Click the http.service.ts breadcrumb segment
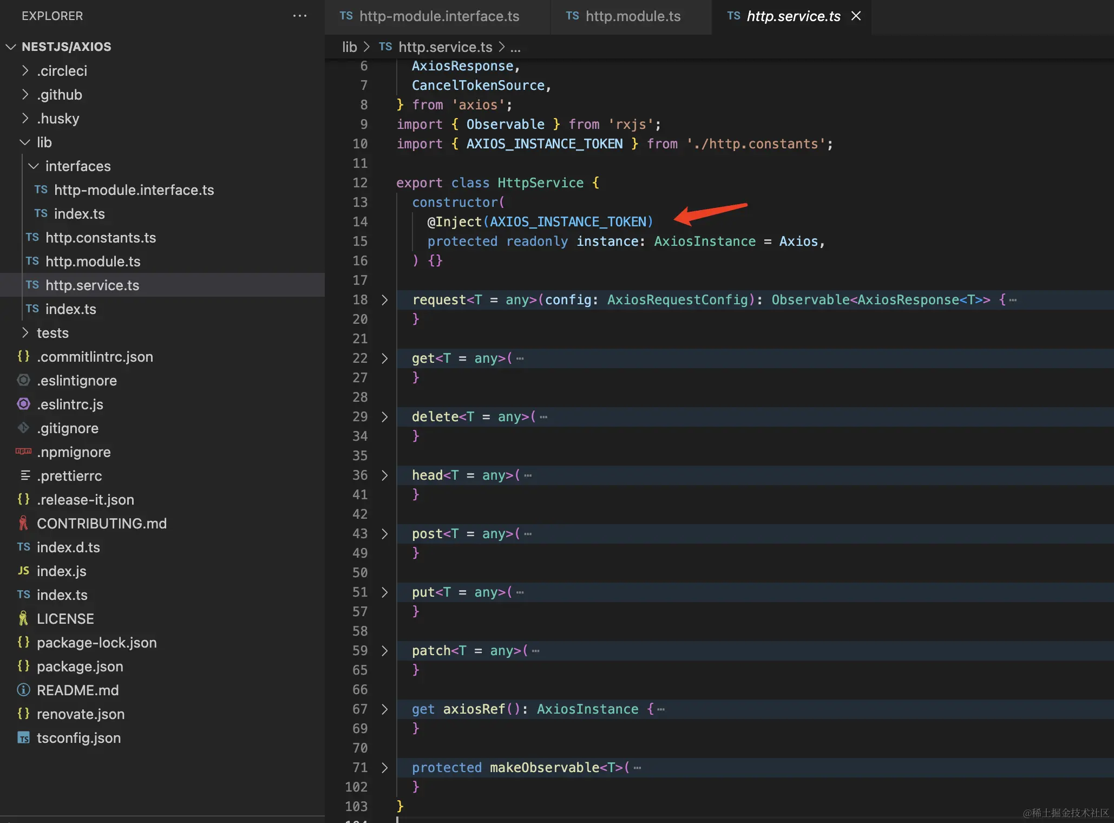 (x=445, y=47)
